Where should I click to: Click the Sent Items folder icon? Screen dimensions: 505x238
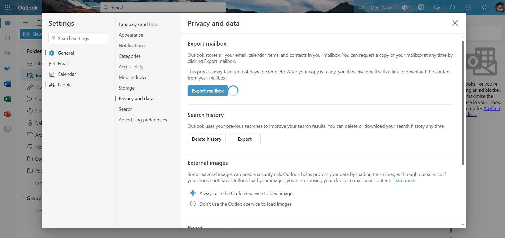coord(30,99)
